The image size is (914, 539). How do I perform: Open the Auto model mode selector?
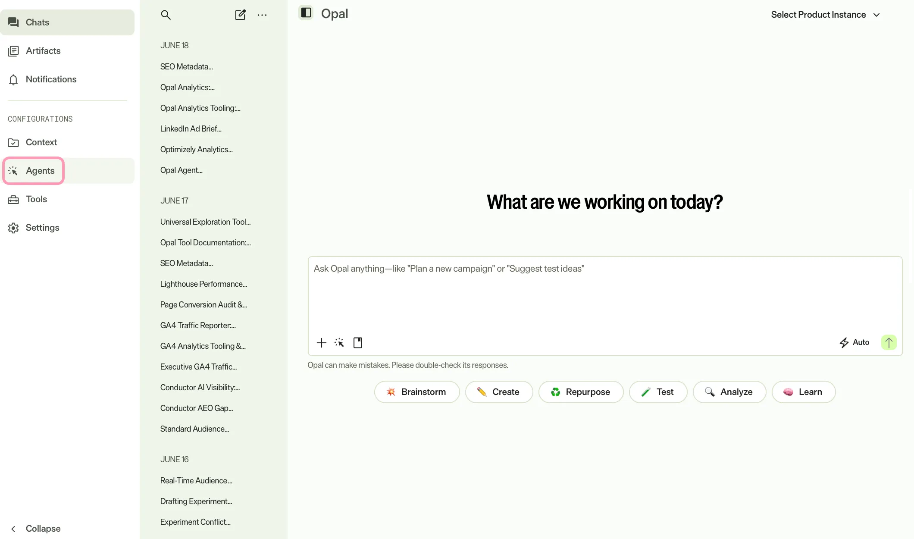854,342
